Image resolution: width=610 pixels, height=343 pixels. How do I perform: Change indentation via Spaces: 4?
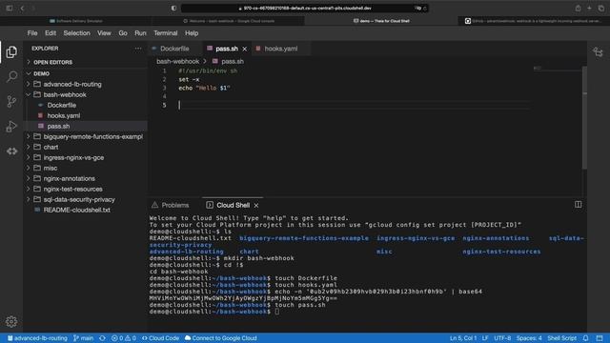click(529, 338)
